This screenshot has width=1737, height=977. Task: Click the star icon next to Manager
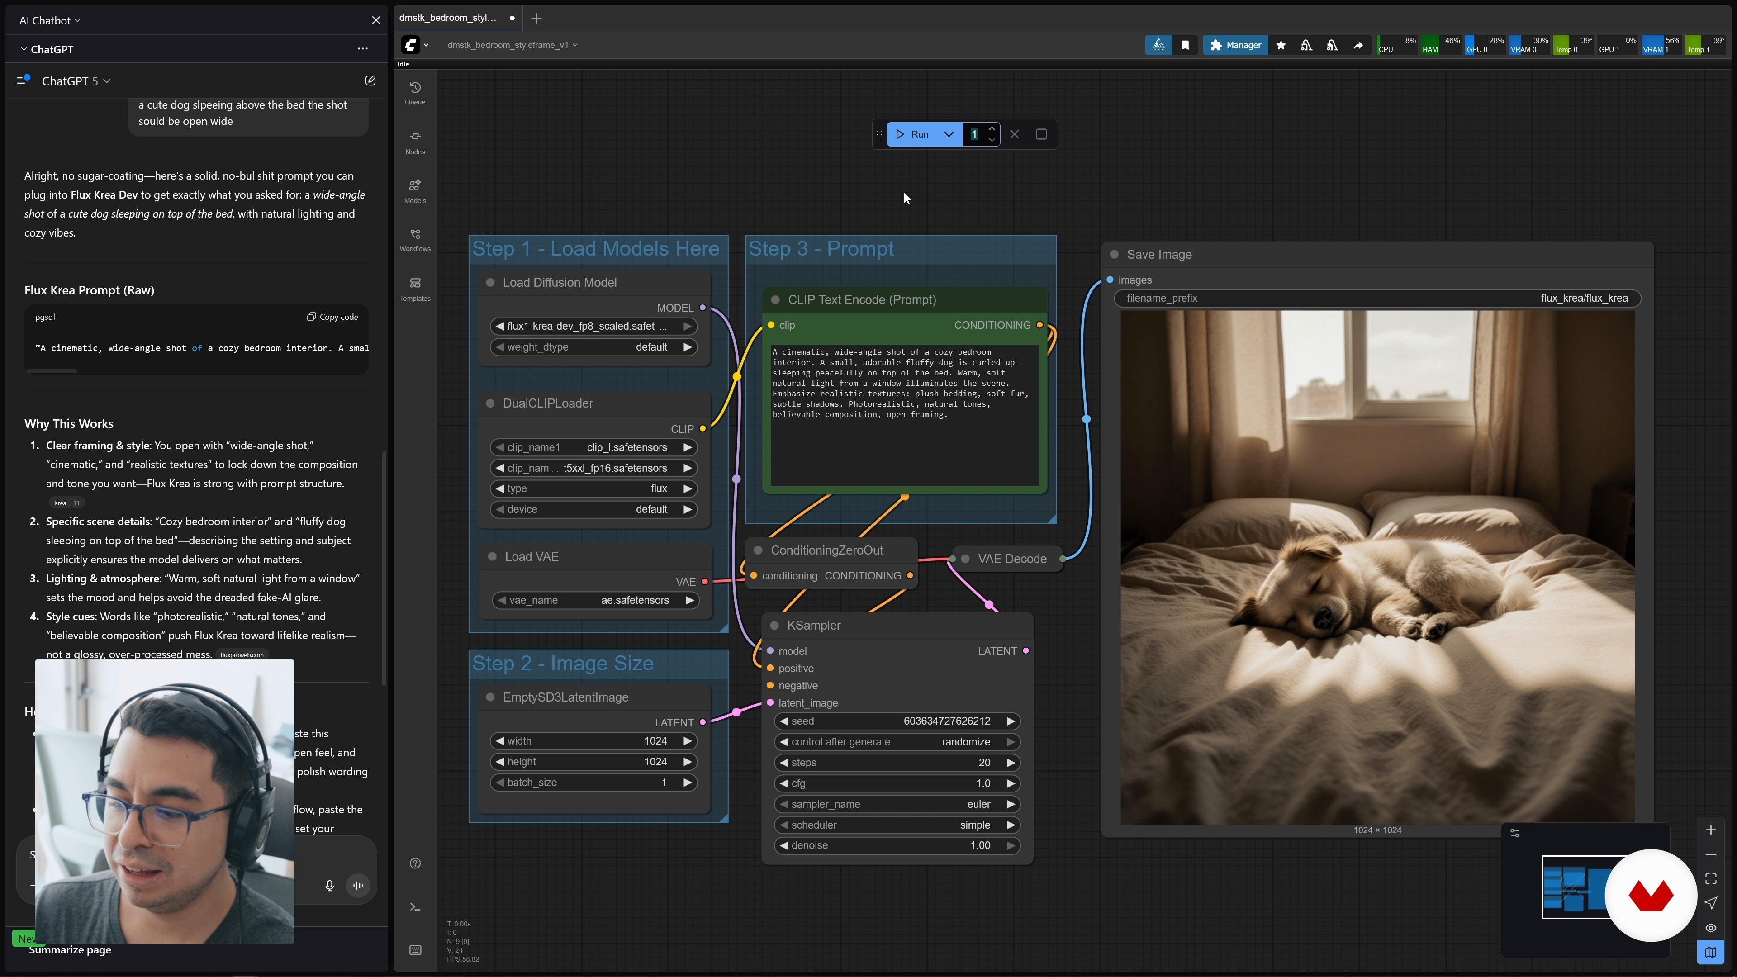1281,45
